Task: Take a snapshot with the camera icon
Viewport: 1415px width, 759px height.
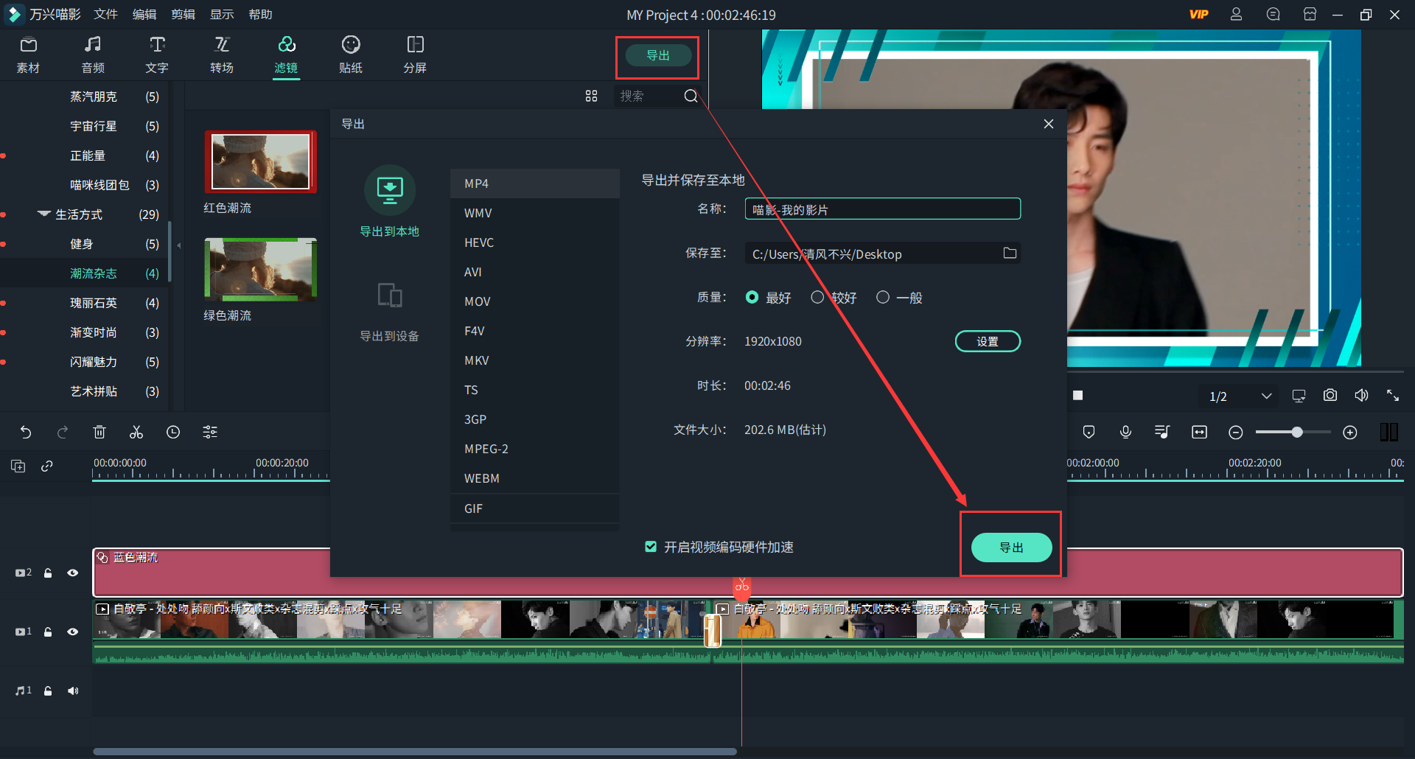Action: coord(1330,395)
